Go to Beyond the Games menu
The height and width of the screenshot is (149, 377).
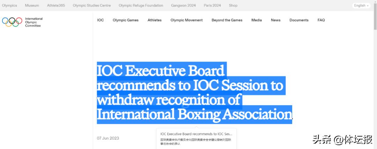(x=227, y=20)
